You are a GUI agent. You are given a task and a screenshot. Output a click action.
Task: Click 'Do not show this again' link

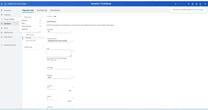(197, 10)
